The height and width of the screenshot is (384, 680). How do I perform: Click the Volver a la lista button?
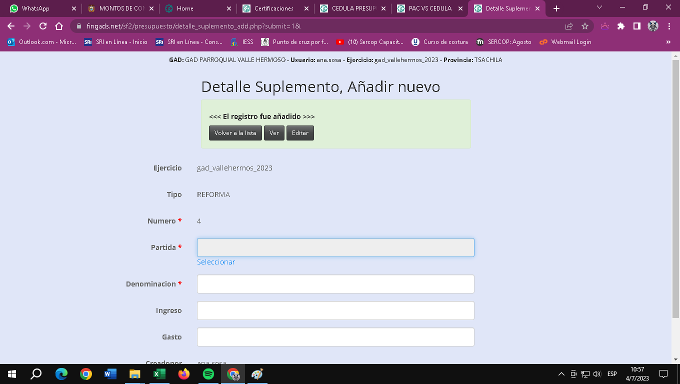point(235,133)
